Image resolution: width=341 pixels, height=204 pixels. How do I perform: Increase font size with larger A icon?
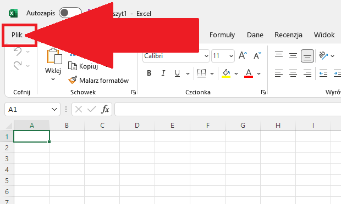click(x=243, y=56)
